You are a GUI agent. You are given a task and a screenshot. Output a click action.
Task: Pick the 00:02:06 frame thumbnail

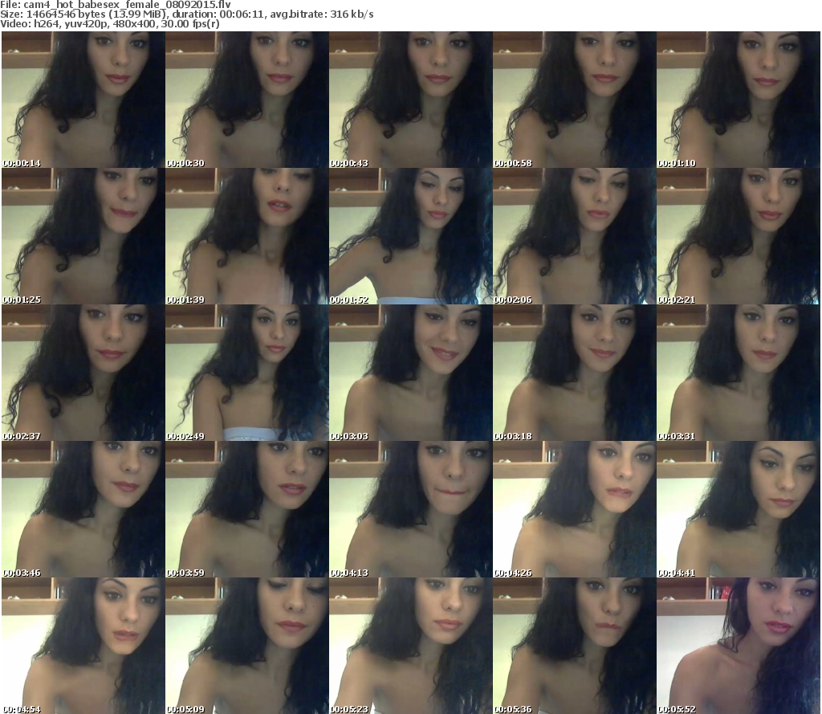point(575,236)
